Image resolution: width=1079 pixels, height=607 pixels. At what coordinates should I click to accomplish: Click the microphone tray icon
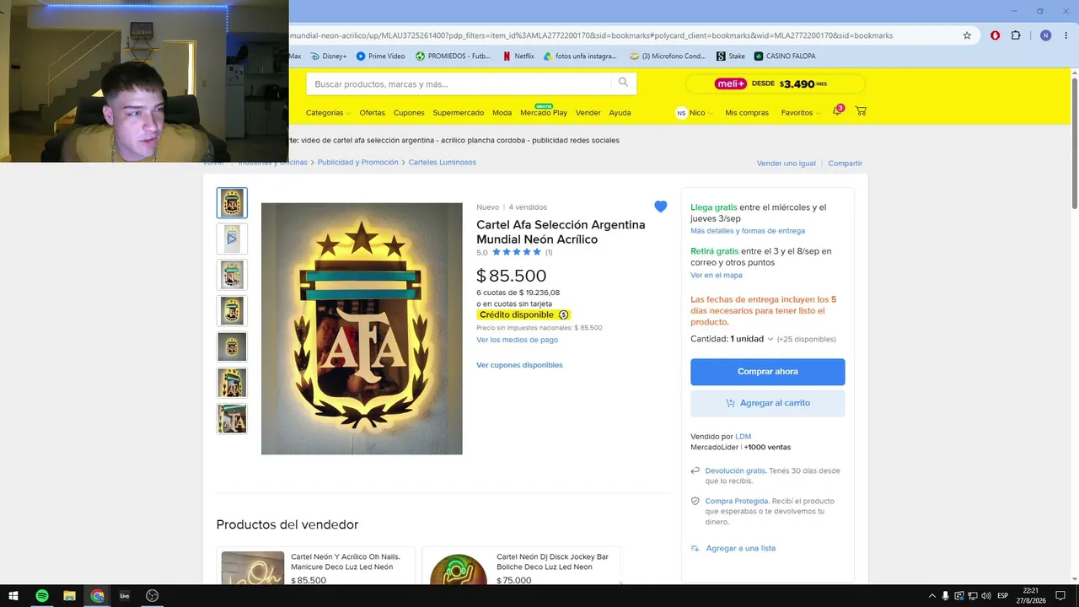pos(945,596)
